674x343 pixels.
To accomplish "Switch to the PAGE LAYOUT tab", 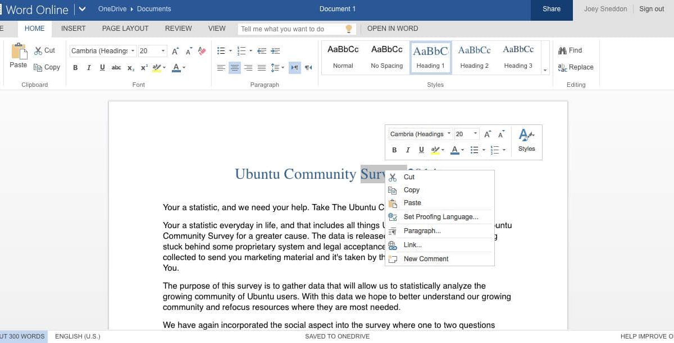I will (x=125, y=29).
